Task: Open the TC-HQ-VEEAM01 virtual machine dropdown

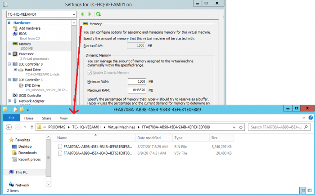Action: [74, 14]
